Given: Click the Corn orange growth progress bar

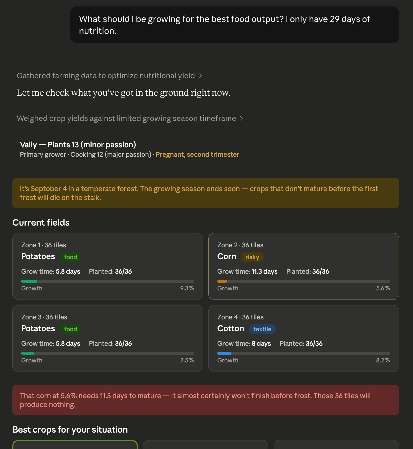Looking at the screenshot, I should tap(303, 281).
